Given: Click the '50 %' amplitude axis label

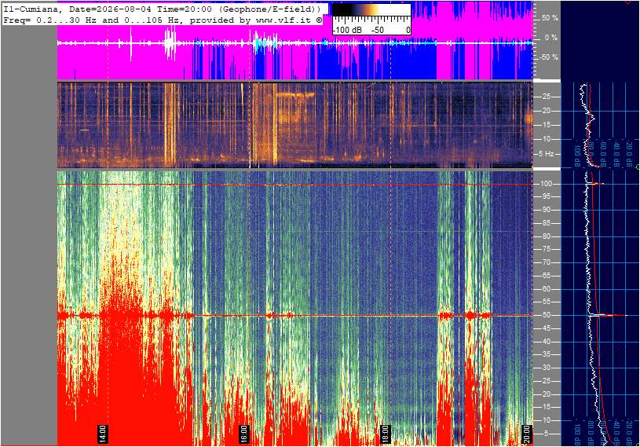Looking at the screenshot, I should (x=550, y=18).
